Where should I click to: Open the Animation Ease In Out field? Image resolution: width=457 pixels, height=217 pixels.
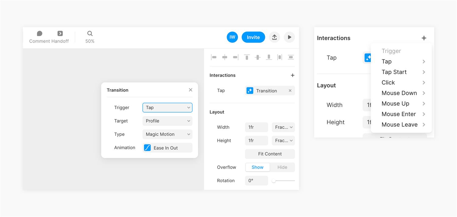(167, 148)
